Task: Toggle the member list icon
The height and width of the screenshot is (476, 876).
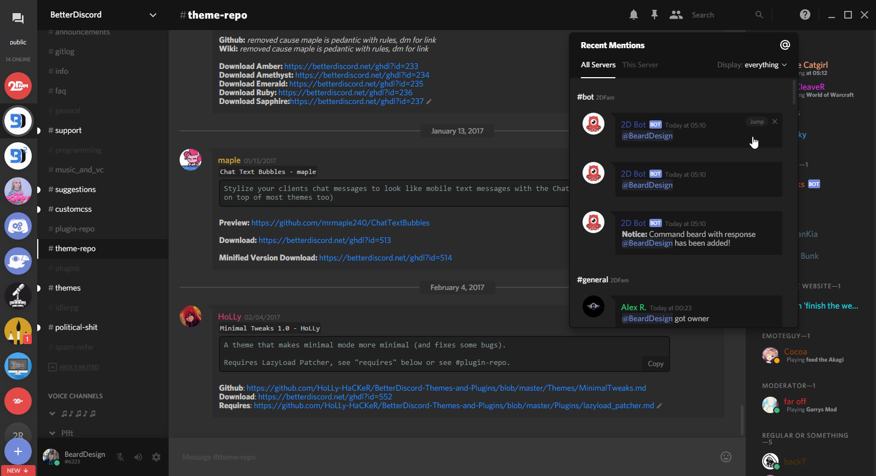Action: [676, 15]
